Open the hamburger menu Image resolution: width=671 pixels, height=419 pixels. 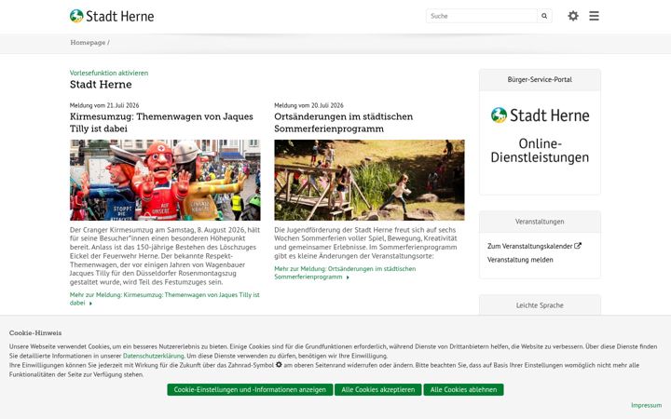[x=594, y=16]
